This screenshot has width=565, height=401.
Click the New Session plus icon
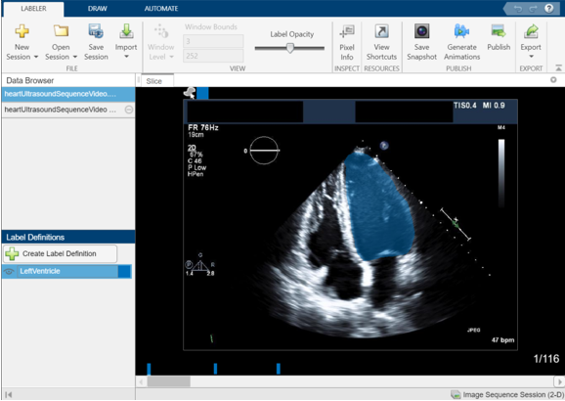point(22,31)
